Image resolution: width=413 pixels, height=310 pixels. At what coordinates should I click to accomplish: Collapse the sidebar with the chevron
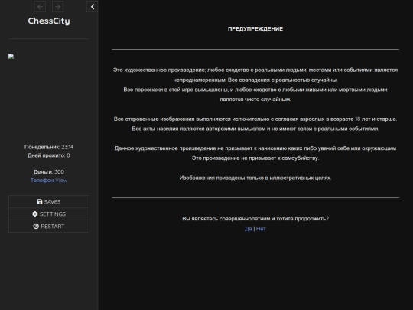[93, 7]
